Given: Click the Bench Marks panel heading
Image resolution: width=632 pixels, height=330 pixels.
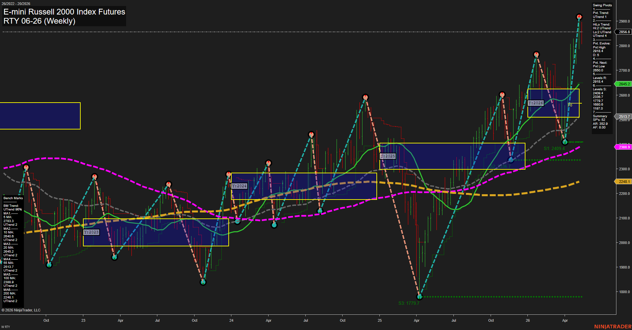Looking at the screenshot, I should point(13,198).
